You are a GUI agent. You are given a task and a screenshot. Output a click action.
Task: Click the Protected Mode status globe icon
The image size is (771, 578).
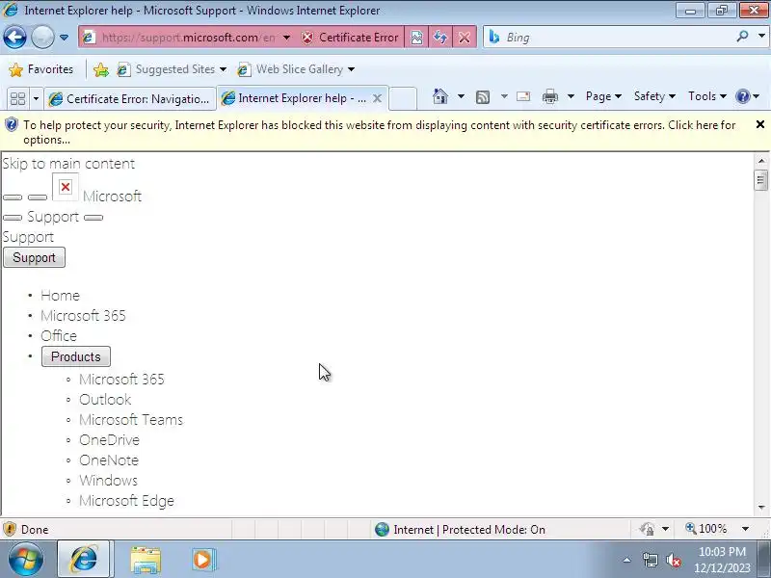[382, 529]
